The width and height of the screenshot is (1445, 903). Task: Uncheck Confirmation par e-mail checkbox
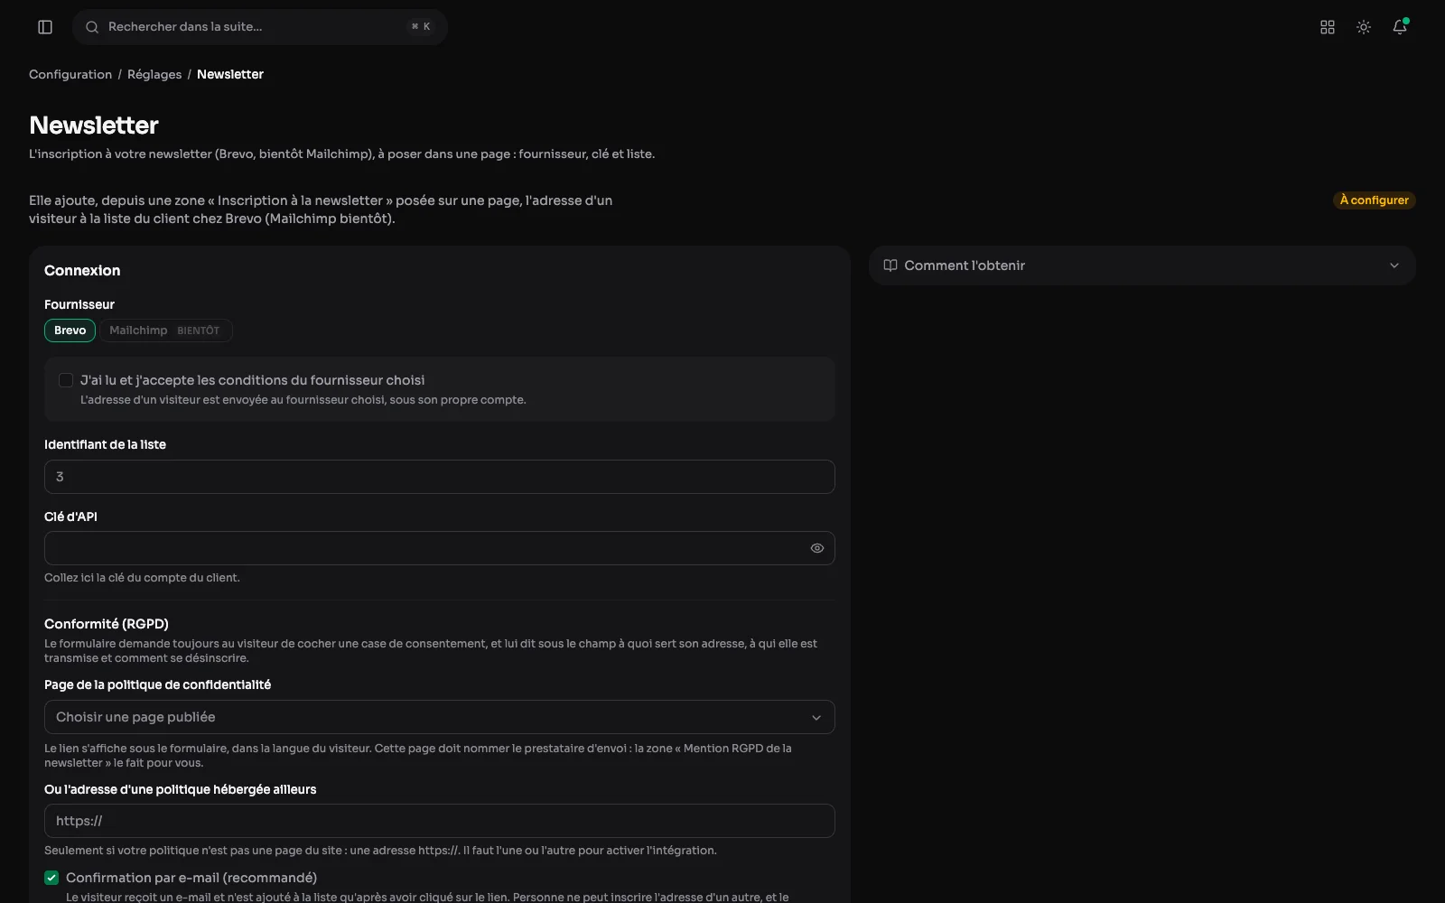tap(51, 878)
